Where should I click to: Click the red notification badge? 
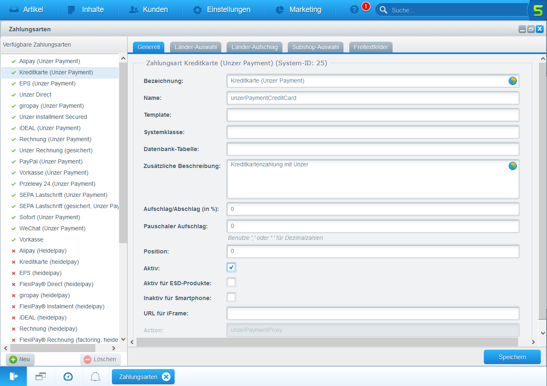point(366,6)
